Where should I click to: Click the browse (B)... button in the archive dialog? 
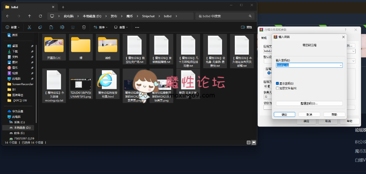point(351,45)
